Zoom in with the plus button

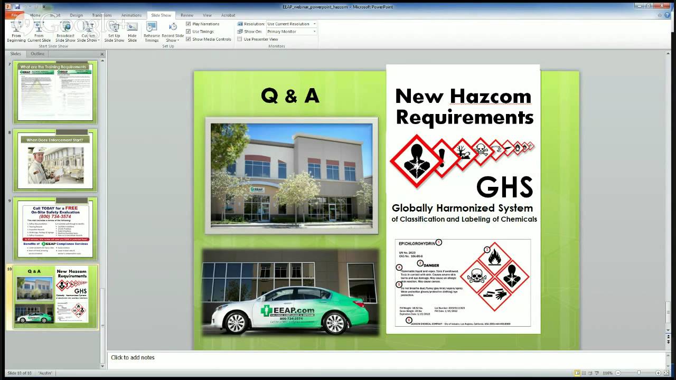point(658,373)
